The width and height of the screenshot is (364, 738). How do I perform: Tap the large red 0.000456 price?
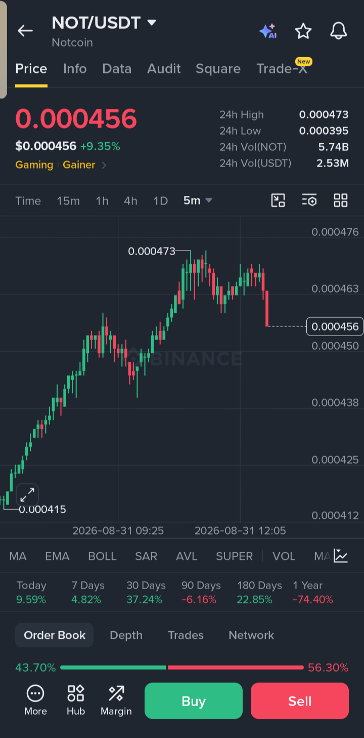76,119
